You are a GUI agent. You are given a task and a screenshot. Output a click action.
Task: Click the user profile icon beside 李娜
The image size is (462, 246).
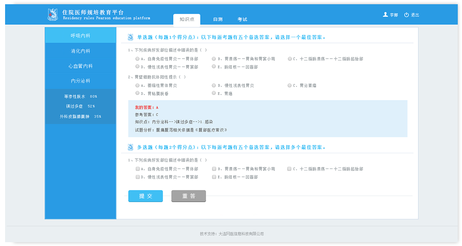[x=385, y=14]
